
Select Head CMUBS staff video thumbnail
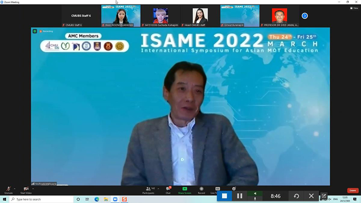click(200, 16)
